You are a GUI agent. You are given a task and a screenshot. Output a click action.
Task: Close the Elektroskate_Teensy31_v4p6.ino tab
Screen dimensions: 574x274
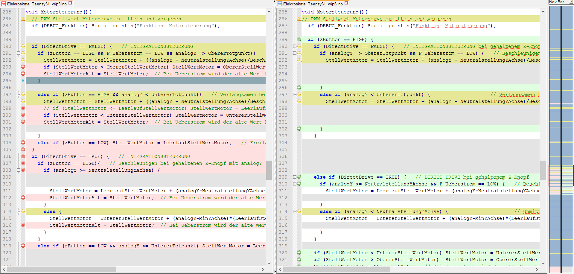346,3
